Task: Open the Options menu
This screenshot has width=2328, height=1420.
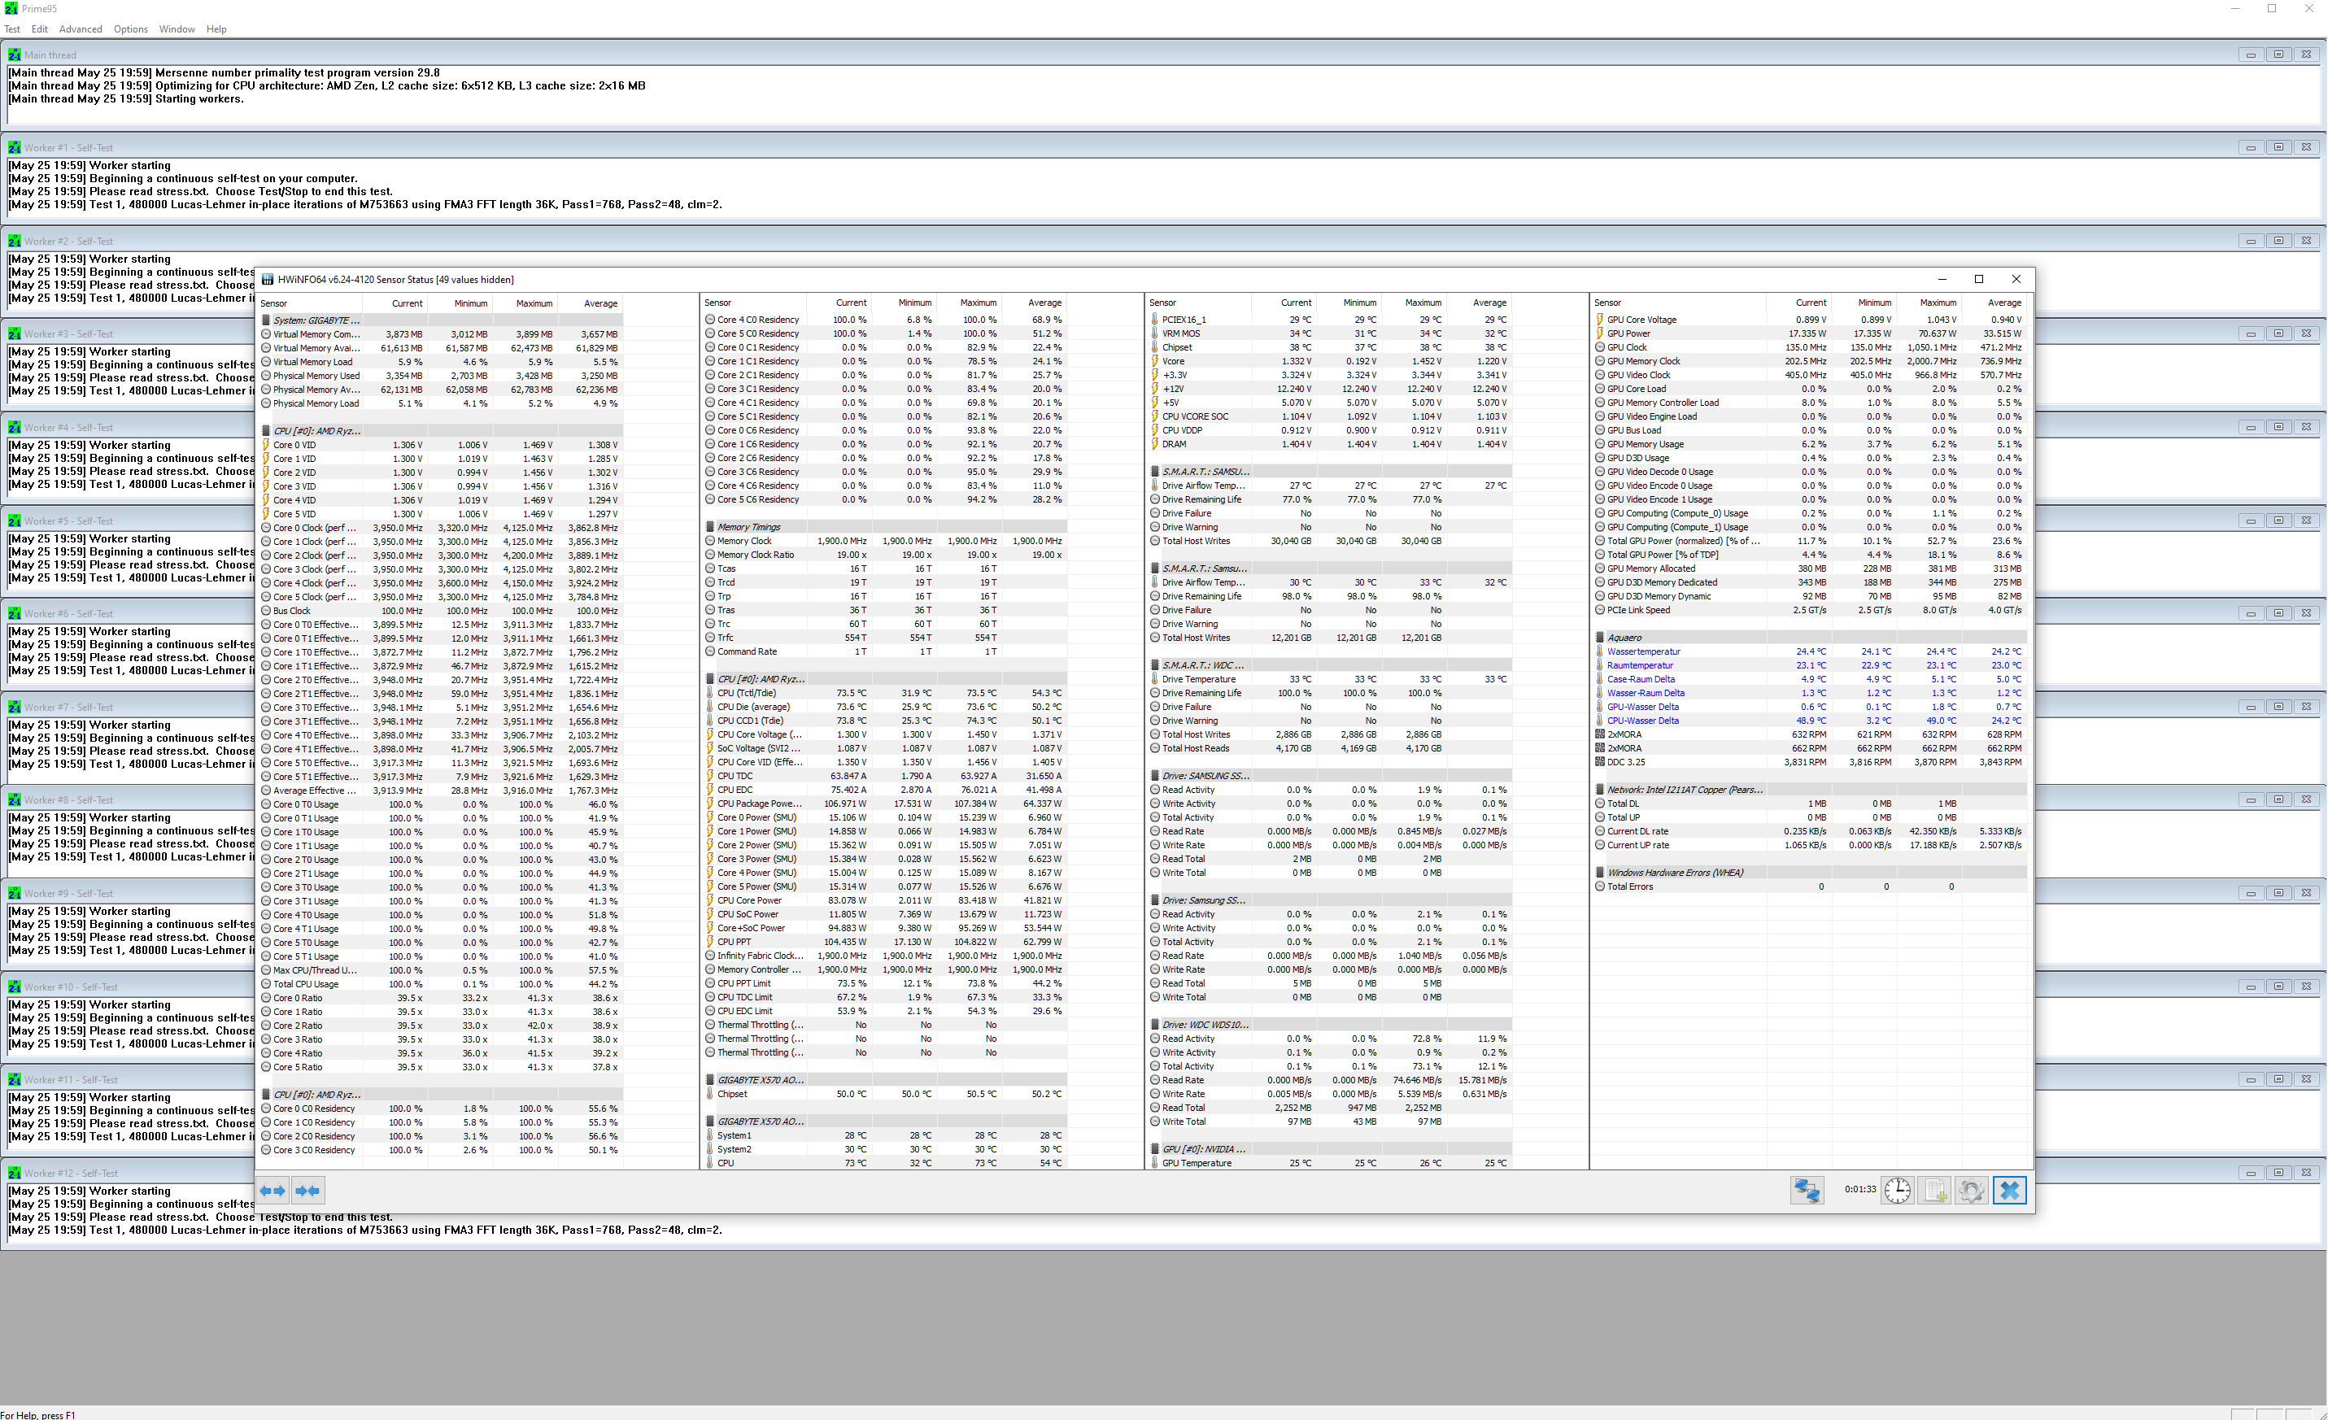Action: [130, 29]
